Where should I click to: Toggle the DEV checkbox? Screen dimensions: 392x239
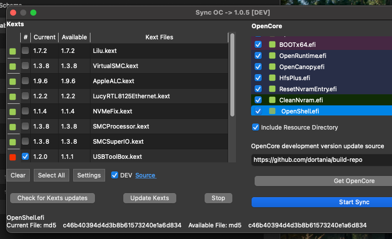[x=115, y=175]
